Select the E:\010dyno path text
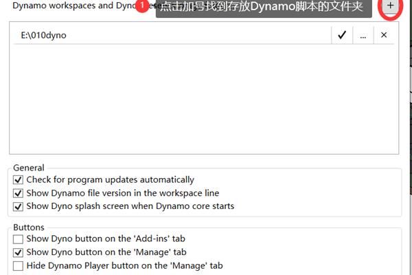The height and width of the screenshot is (275, 412). (44, 35)
